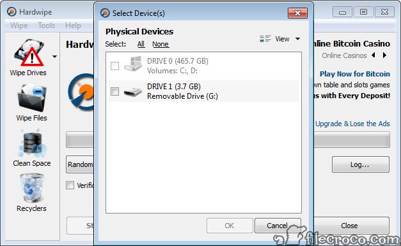Tick the DRIVE 0 checkbox
401x246 pixels.
point(114,66)
